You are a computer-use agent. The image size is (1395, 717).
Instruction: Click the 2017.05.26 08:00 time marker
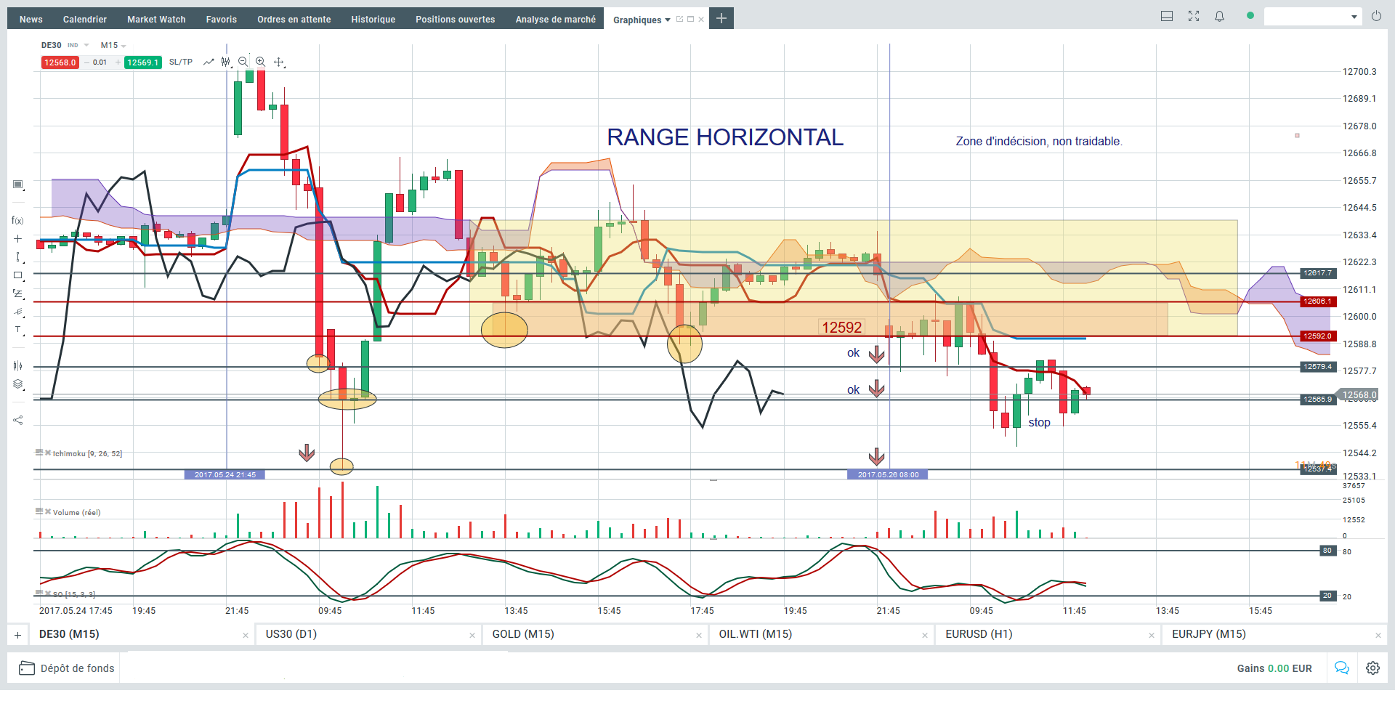coord(888,475)
